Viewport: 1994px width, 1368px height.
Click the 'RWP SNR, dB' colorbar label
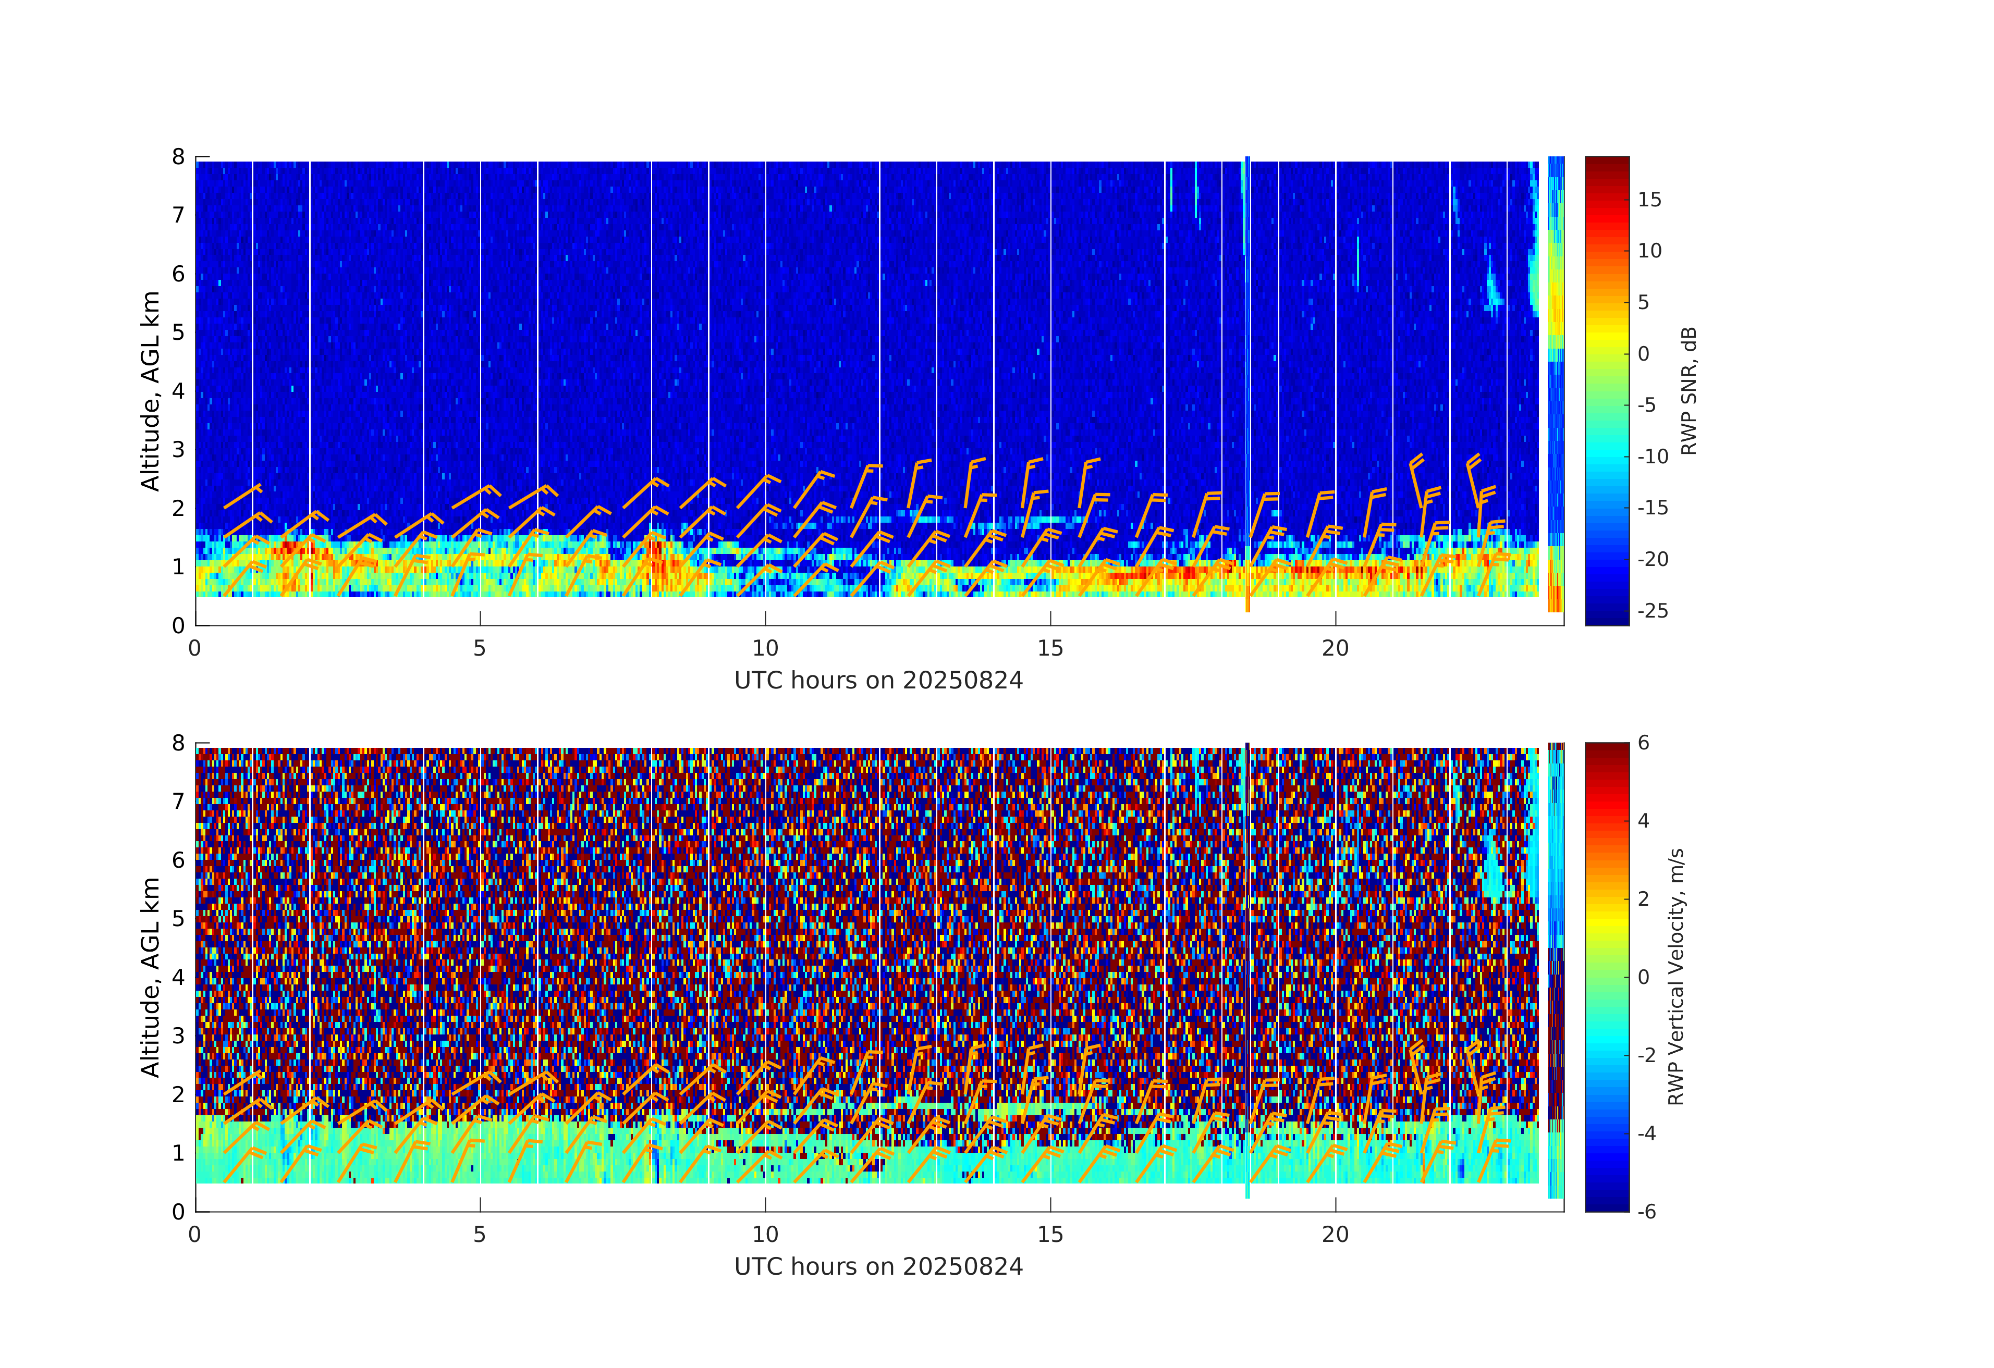click(1687, 390)
